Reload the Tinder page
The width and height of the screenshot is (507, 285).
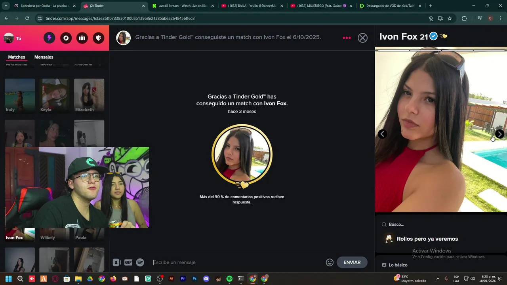click(x=27, y=18)
